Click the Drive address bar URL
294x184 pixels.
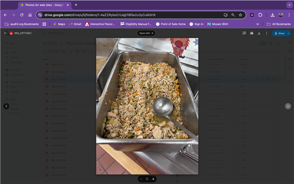(x=100, y=15)
